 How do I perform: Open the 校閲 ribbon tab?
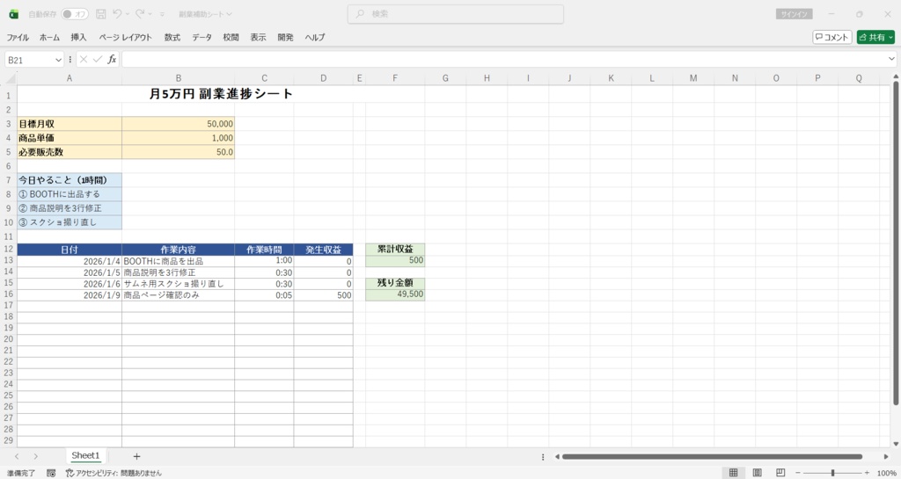[x=231, y=37]
